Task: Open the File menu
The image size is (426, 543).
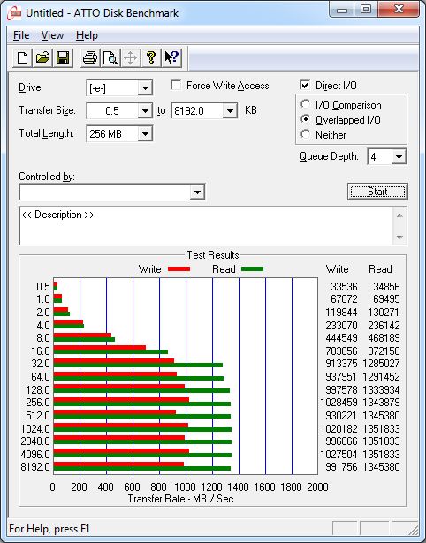Action: [21, 35]
